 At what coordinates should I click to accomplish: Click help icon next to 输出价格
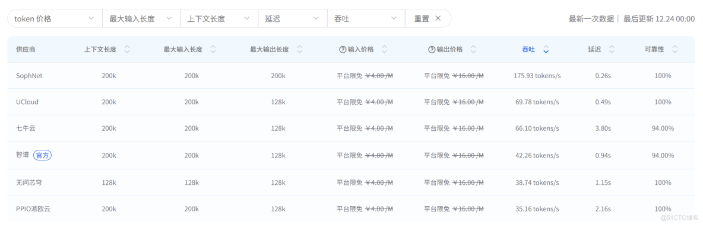tap(432, 50)
